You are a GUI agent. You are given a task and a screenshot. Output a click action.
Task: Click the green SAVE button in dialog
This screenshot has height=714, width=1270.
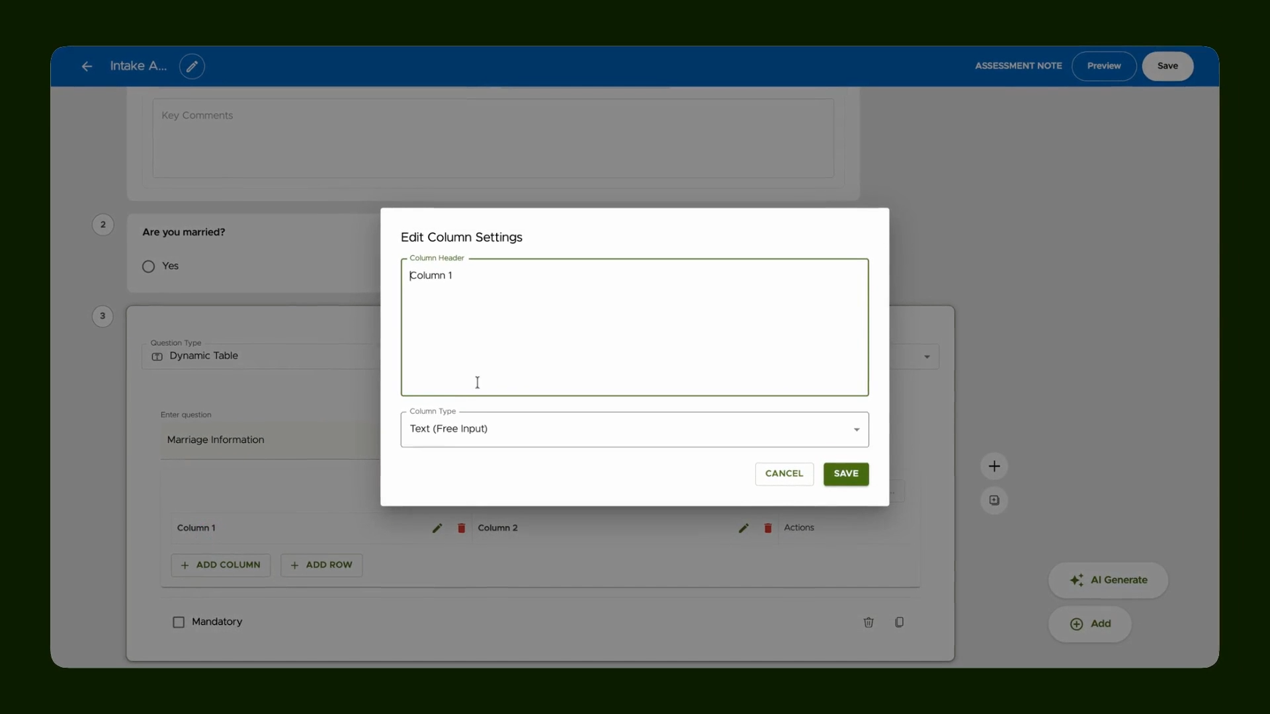coord(846,474)
